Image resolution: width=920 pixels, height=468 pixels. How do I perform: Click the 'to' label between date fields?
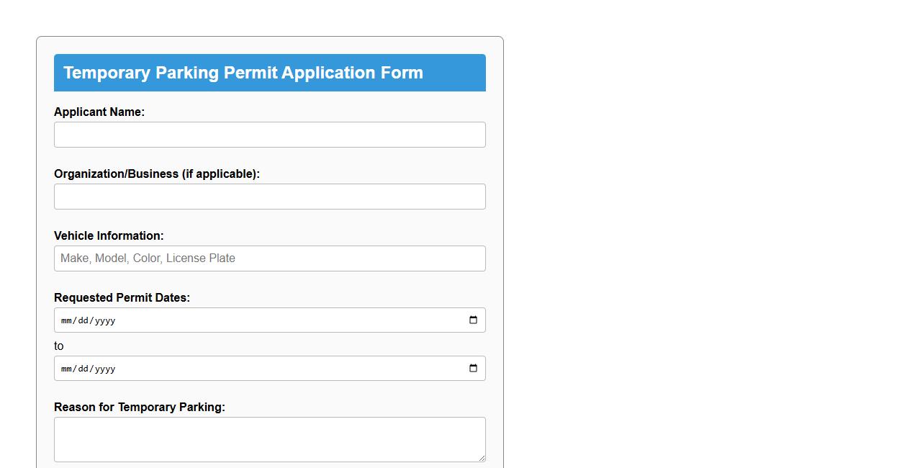coord(58,346)
